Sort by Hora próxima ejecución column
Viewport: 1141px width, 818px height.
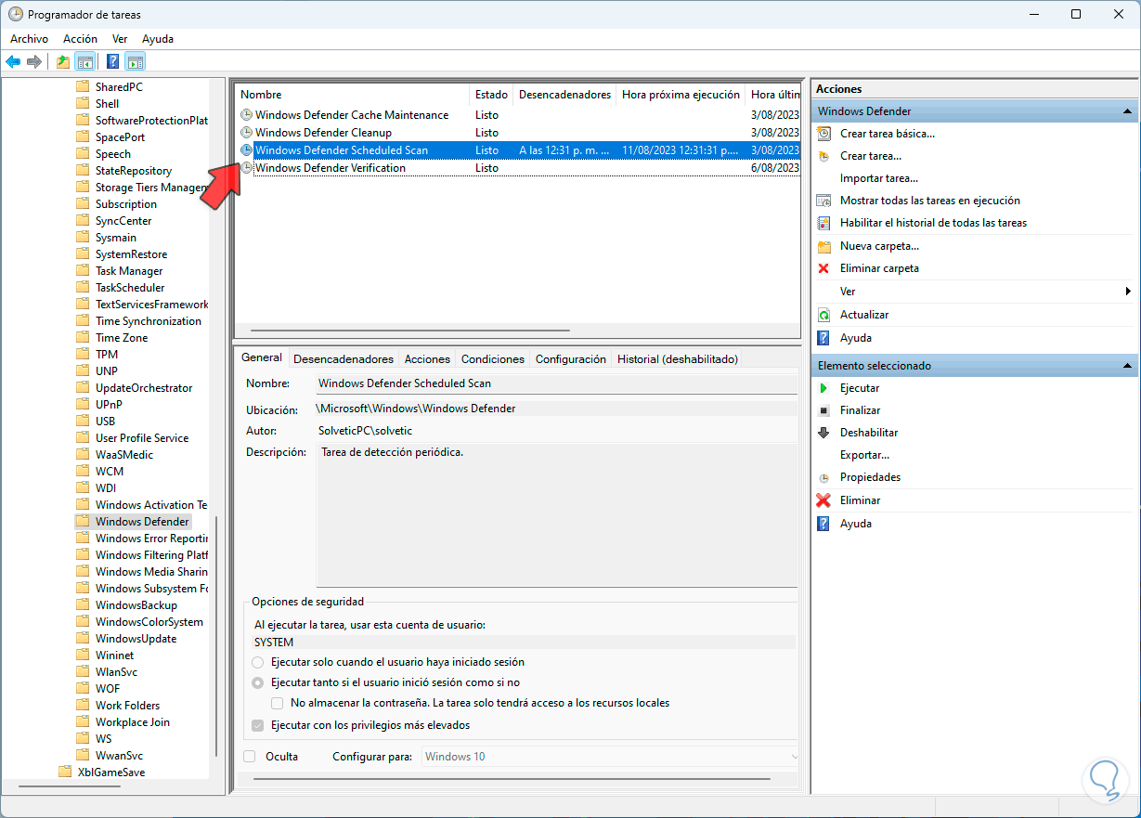click(x=681, y=95)
